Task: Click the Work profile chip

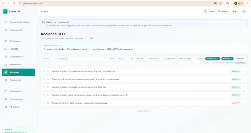Action: [238, 3]
